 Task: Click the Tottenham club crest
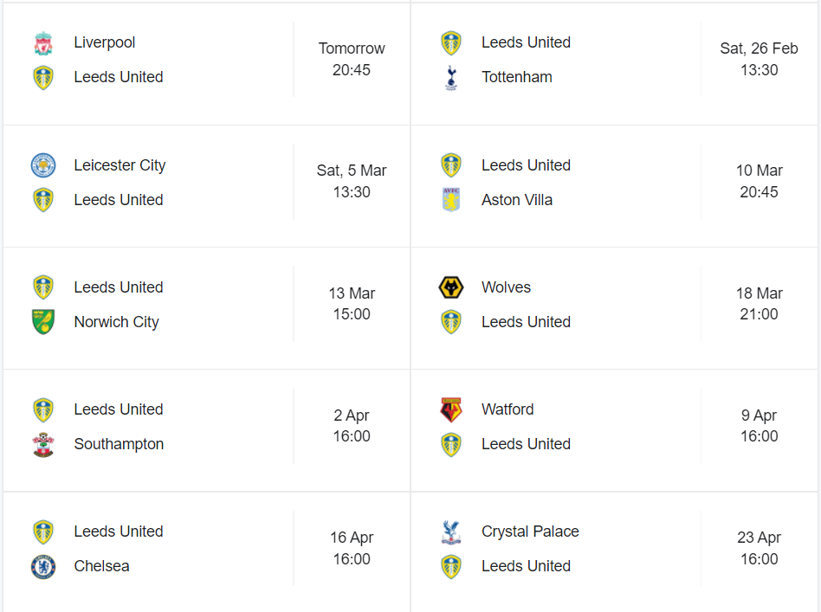pyautogui.click(x=451, y=78)
